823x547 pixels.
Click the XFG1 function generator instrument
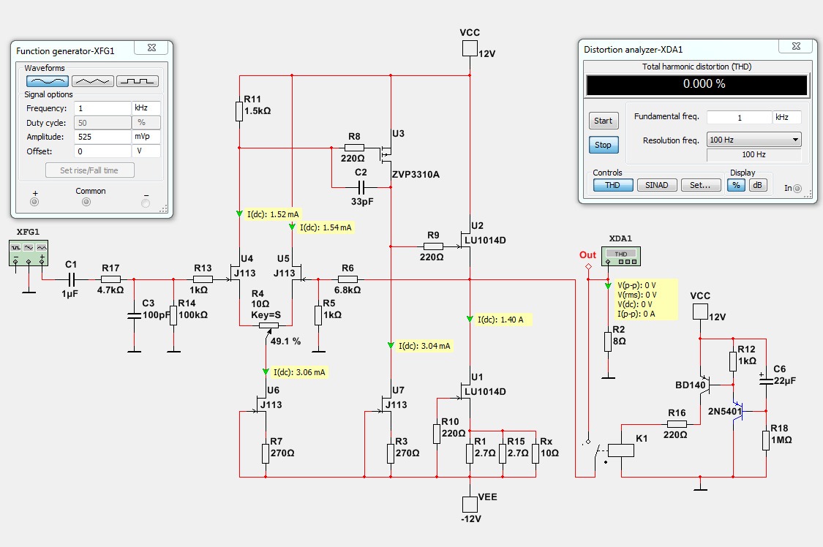[x=29, y=253]
